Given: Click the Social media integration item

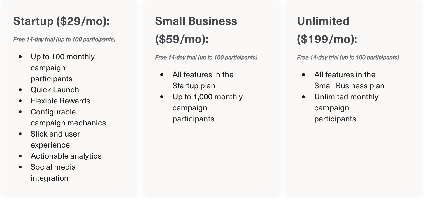Looking at the screenshot, I should tap(53, 173).
